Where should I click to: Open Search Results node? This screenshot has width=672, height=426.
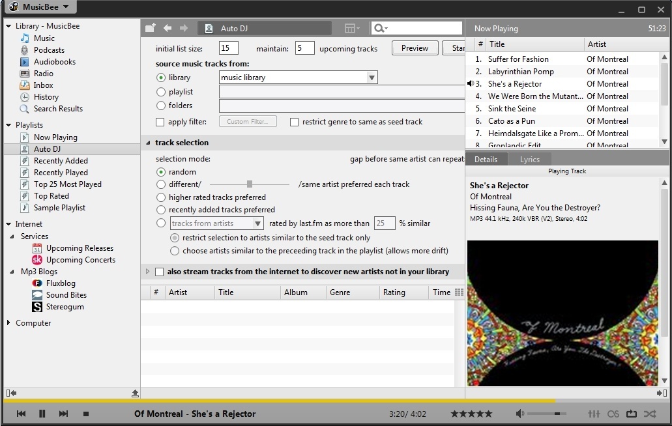point(58,109)
